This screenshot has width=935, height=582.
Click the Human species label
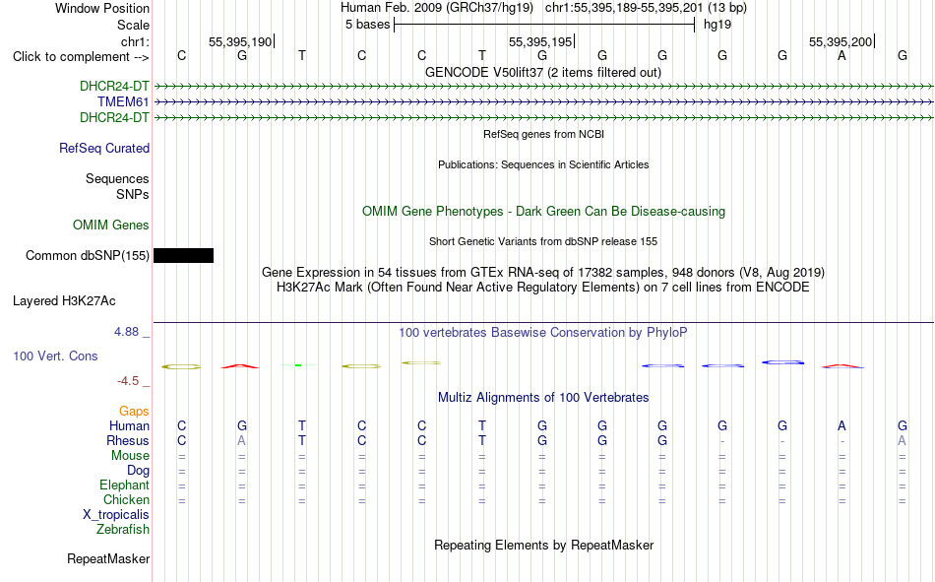pyautogui.click(x=129, y=425)
